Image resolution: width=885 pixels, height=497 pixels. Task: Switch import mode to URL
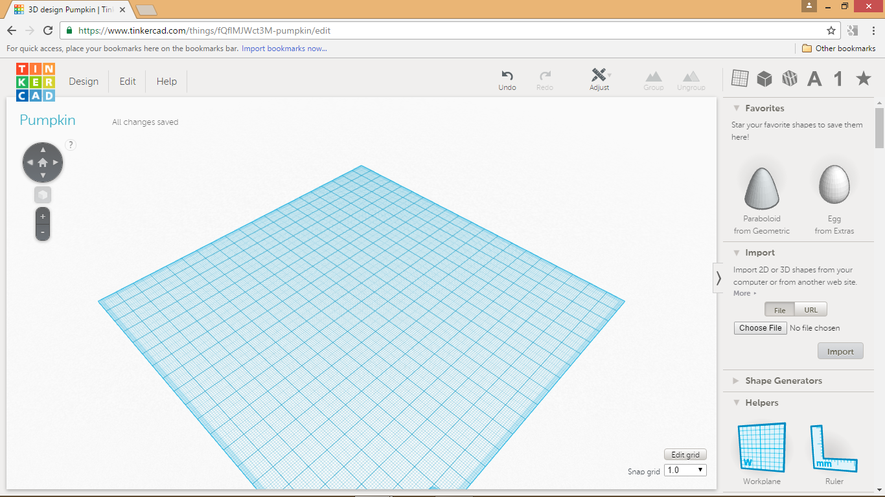(x=810, y=309)
